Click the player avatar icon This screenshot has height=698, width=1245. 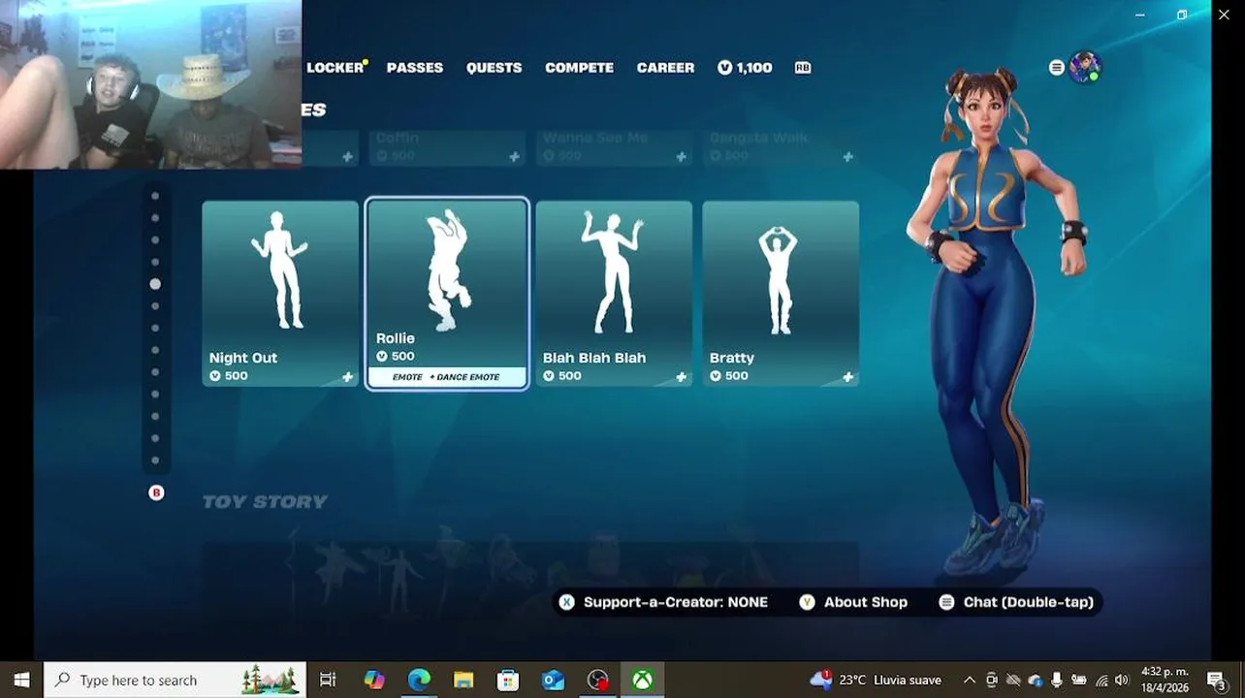click(x=1085, y=67)
